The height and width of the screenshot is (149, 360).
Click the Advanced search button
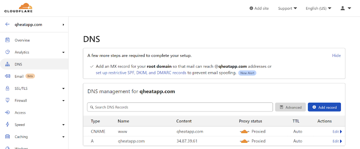pyautogui.click(x=290, y=107)
